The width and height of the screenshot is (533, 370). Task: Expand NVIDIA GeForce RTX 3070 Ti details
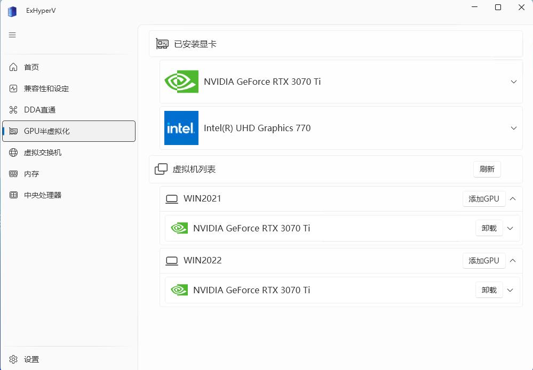(514, 82)
